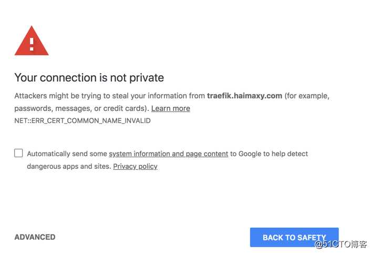The height and width of the screenshot is (254, 372).
Task: Click the BACK TO SAFETY button
Action: click(294, 237)
